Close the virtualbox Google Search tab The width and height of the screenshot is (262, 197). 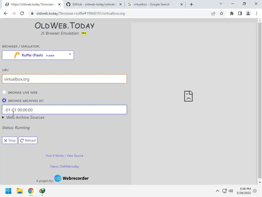(x=182, y=4)
